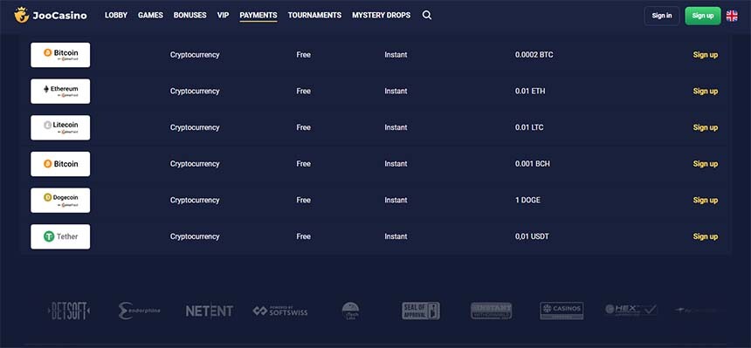Open the Lobby menu item
This screenshot has width=751, height=348.
point(116,16)
